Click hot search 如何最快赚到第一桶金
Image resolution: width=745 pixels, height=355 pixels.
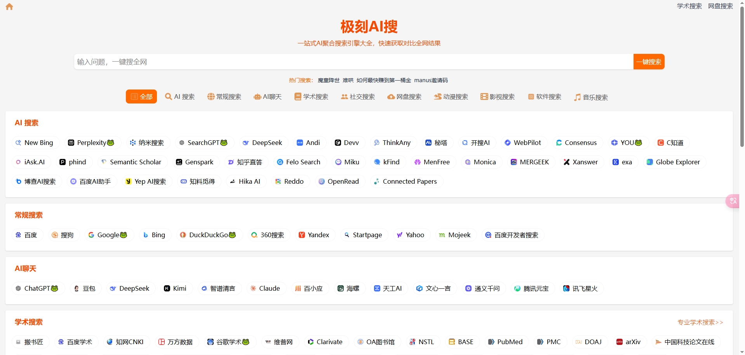(384, 80)
